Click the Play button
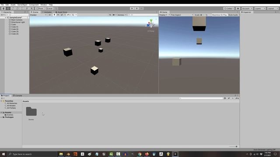This screenshot has width=280, height=157. point(132,8)
